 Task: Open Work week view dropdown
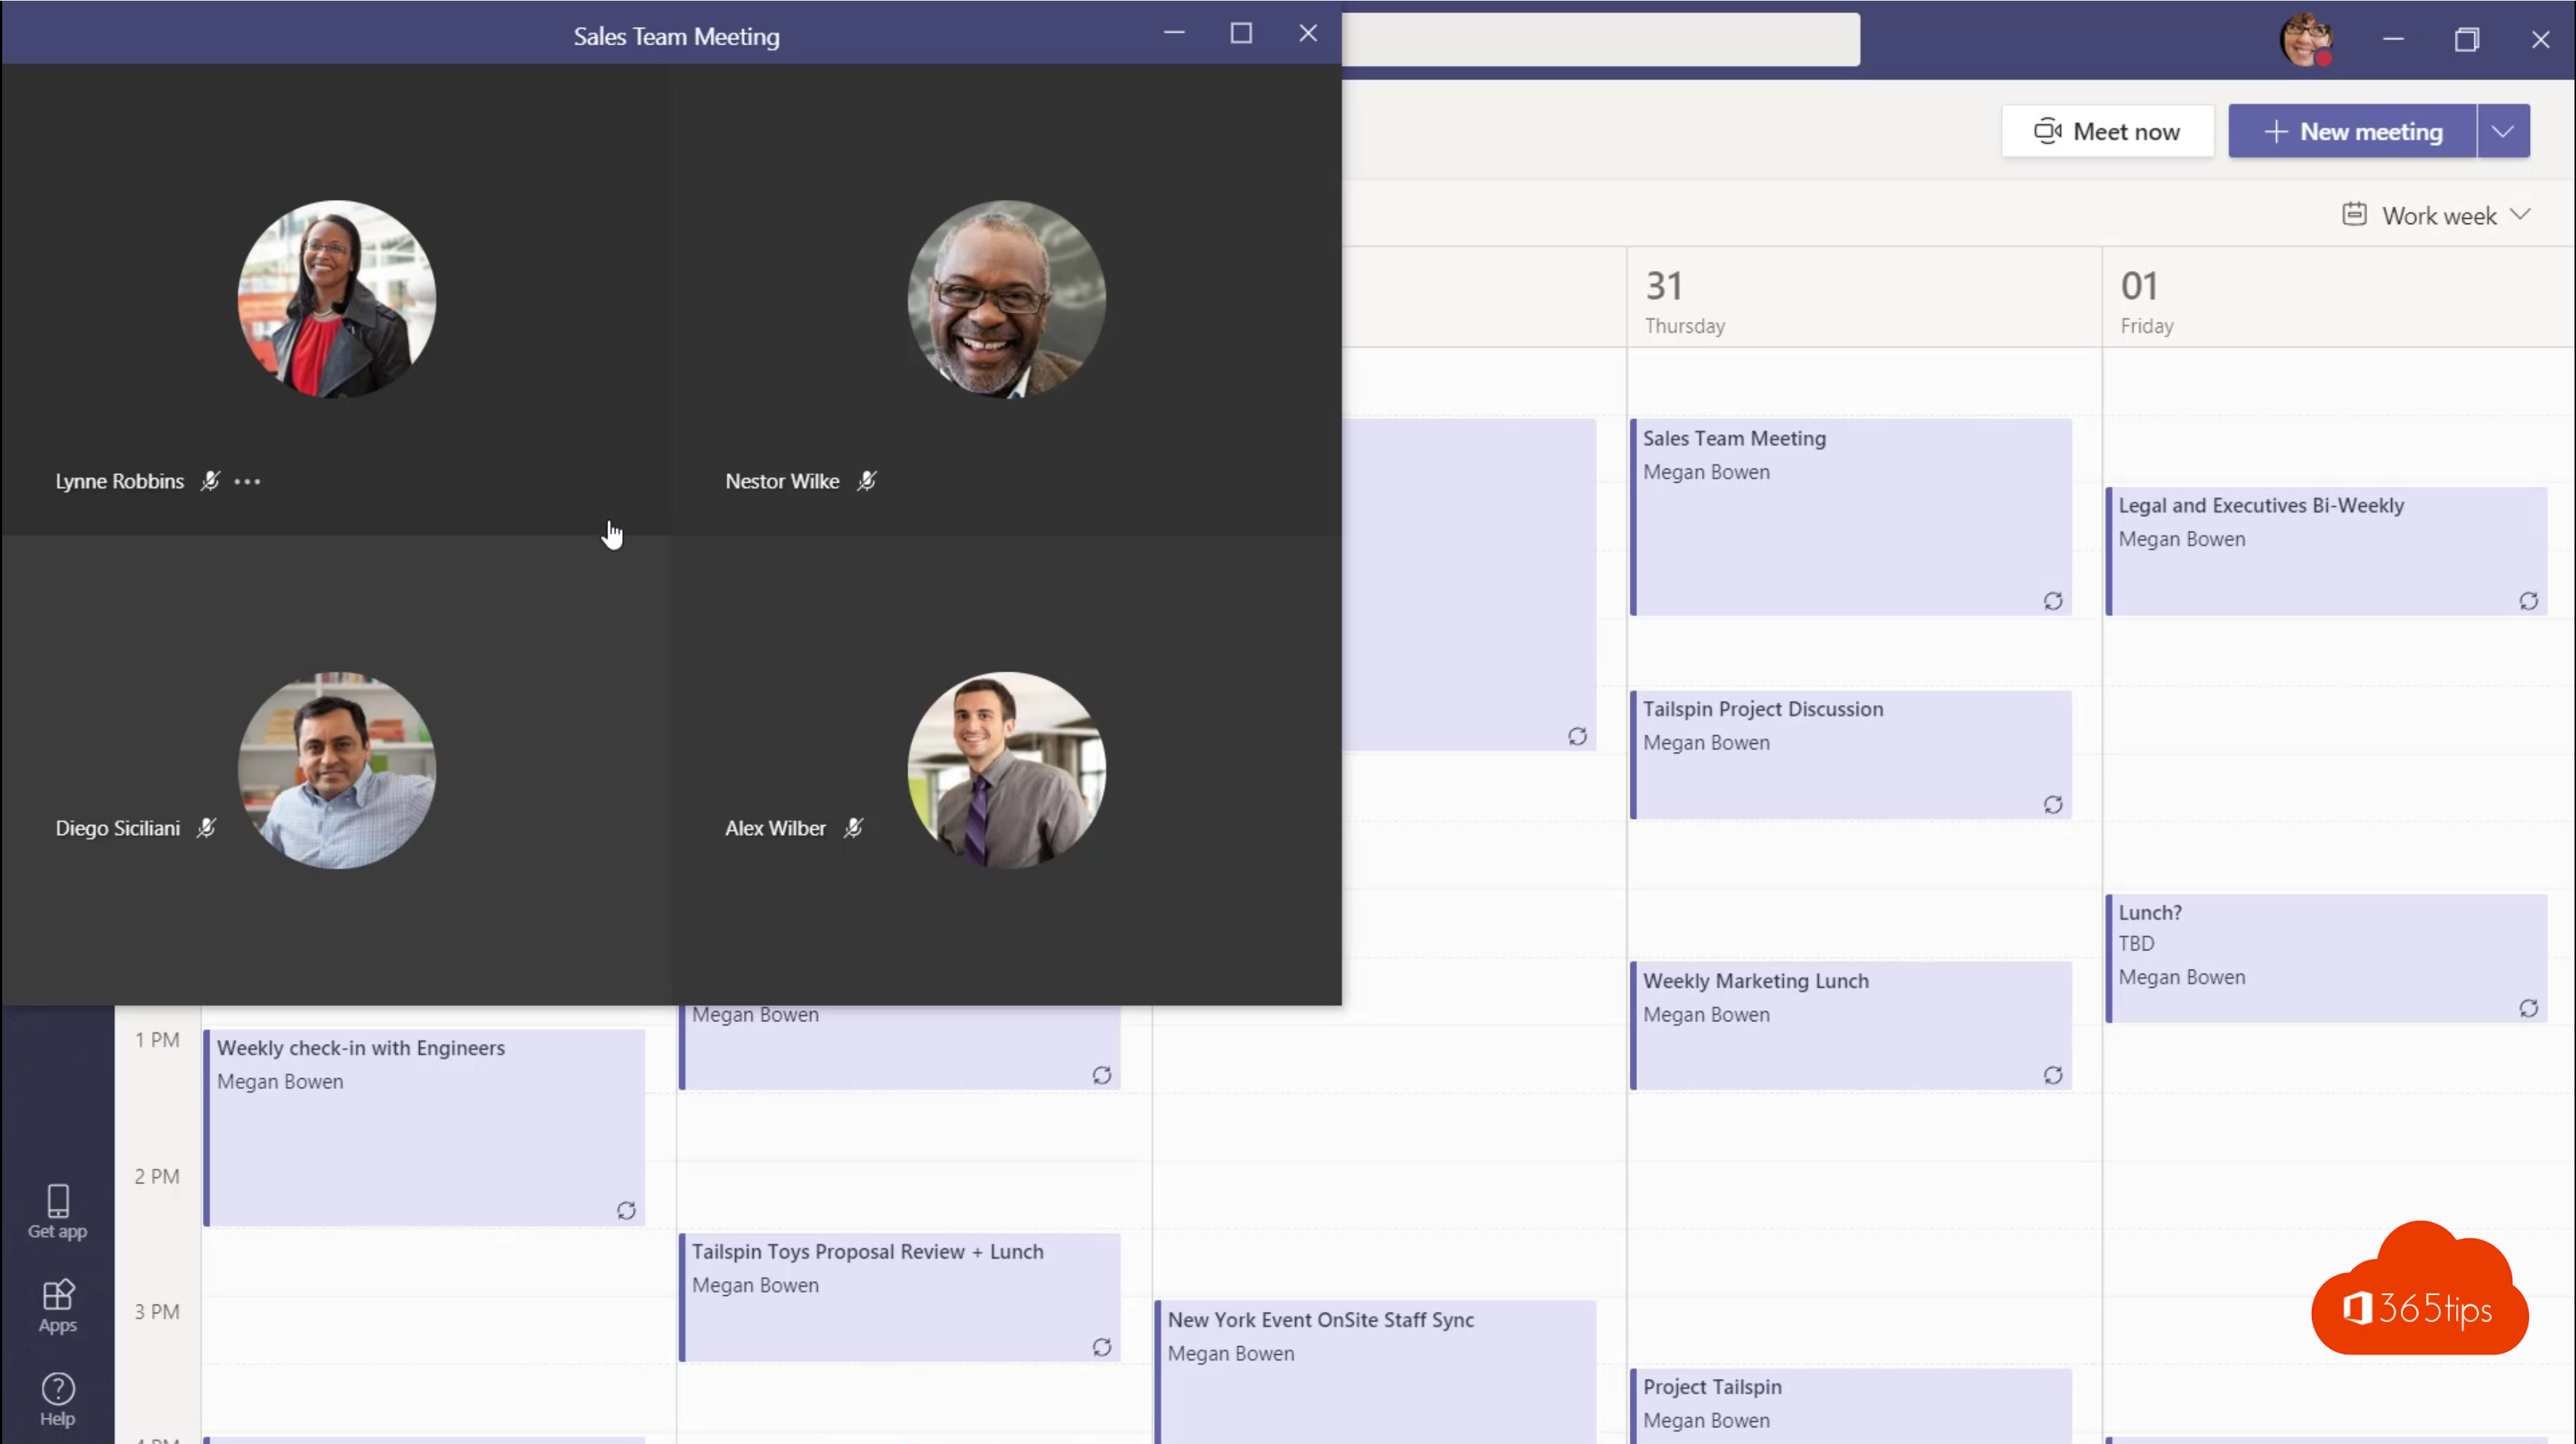click(2436, 215)
